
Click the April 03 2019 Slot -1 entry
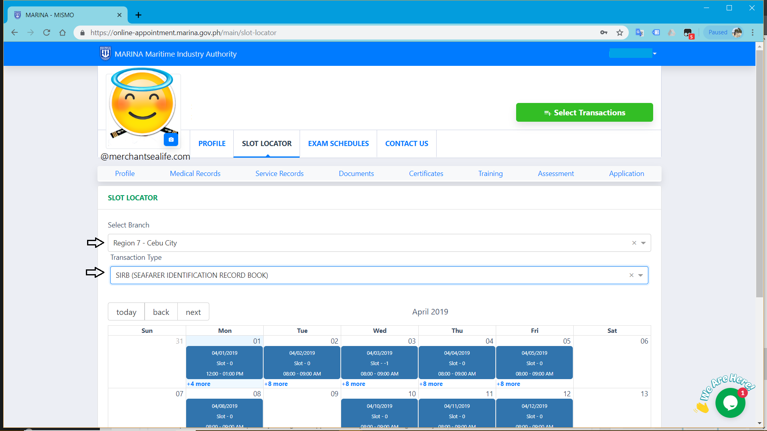379,363
